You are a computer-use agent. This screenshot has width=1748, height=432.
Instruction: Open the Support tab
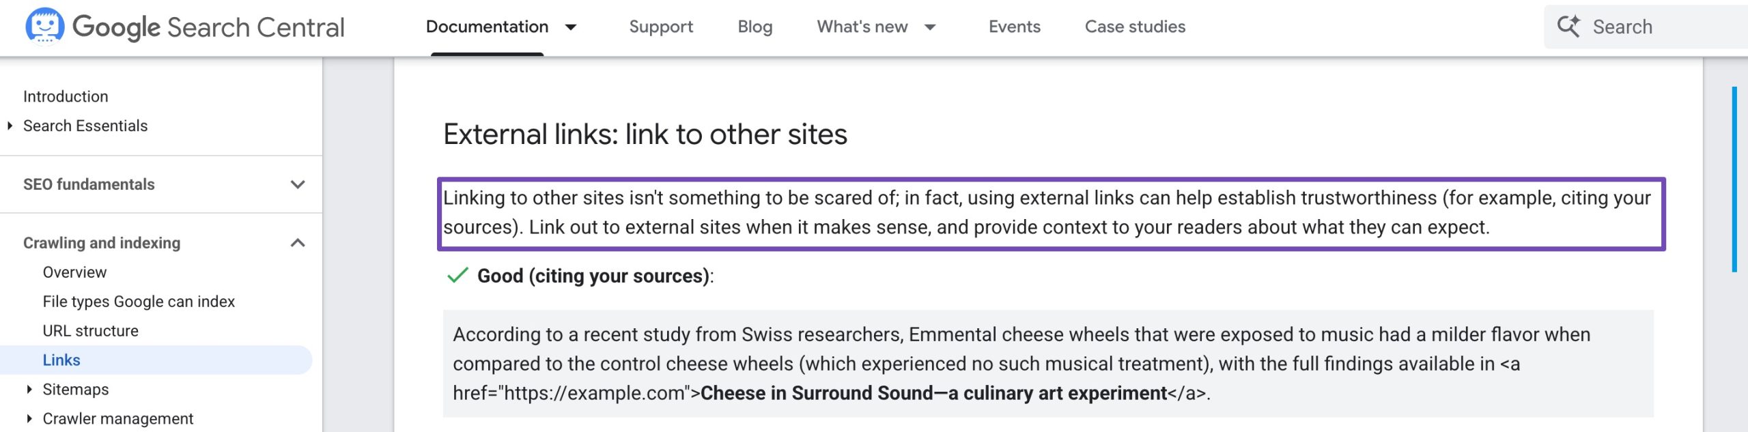point(660,27)
